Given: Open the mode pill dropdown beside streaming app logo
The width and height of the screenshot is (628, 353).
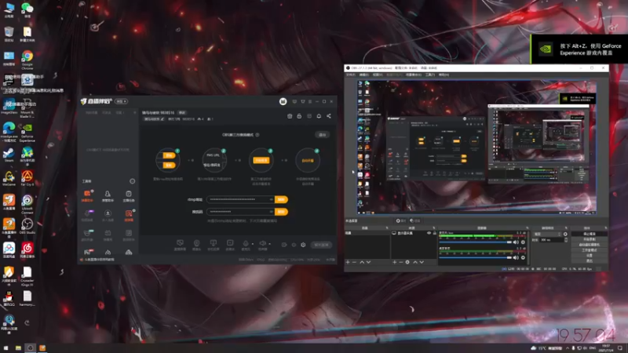Looking at the screenshot, I should (122, 102).
